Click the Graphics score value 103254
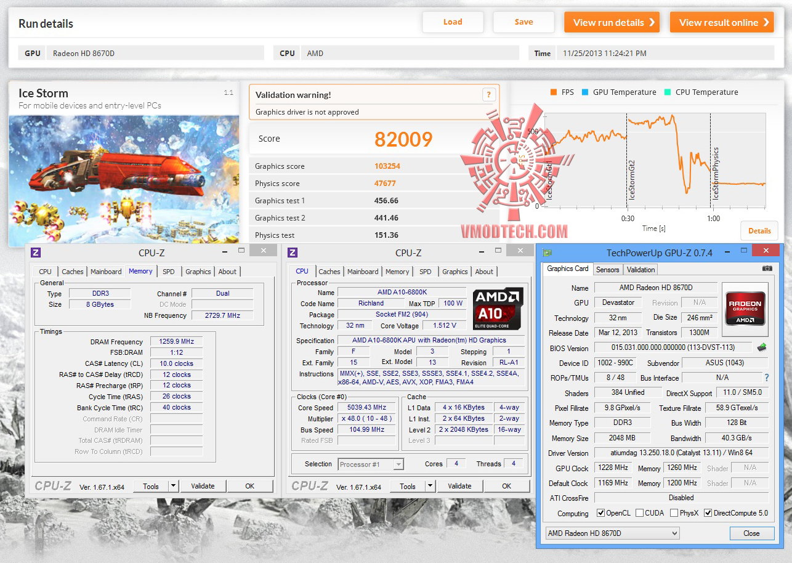The image size is (792, 563). pos(387,166)
